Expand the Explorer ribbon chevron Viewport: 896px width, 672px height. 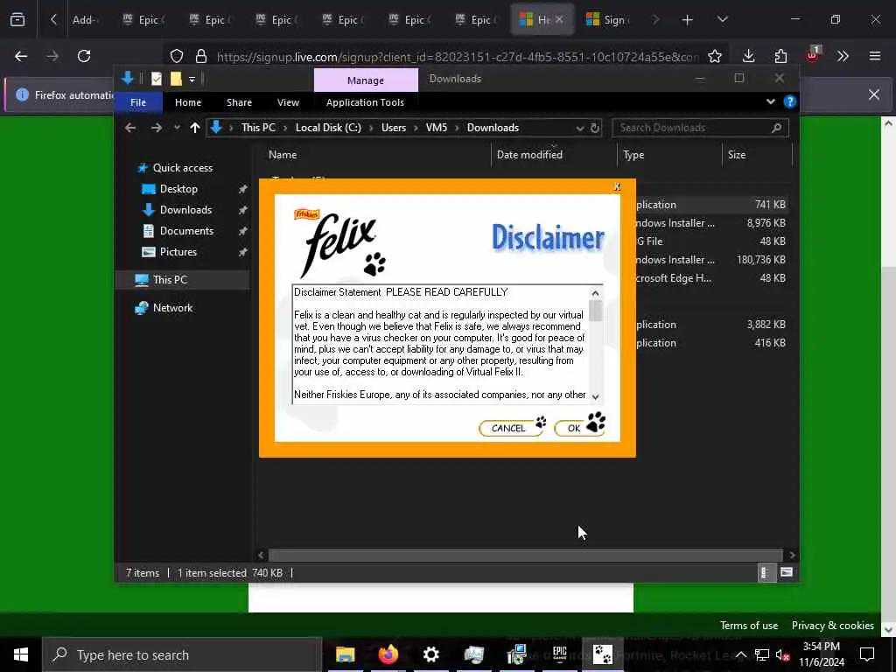[x=770, y=101]
